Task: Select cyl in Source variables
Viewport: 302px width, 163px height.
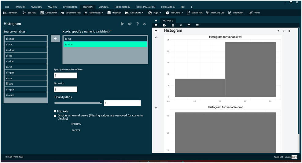Action: pos(26,44)
